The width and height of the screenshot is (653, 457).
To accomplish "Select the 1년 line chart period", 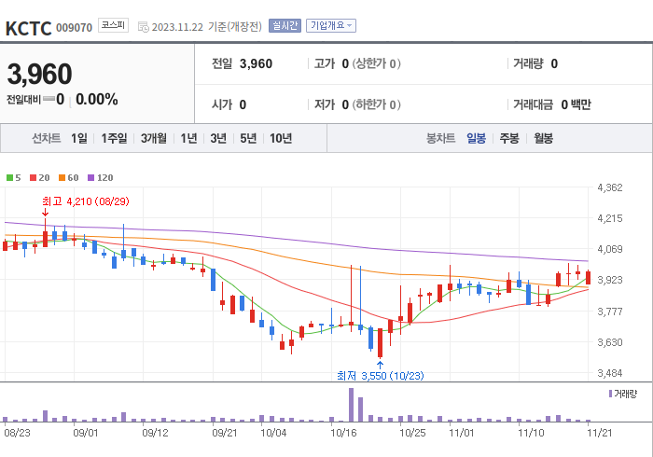I will tap(188, 138).
